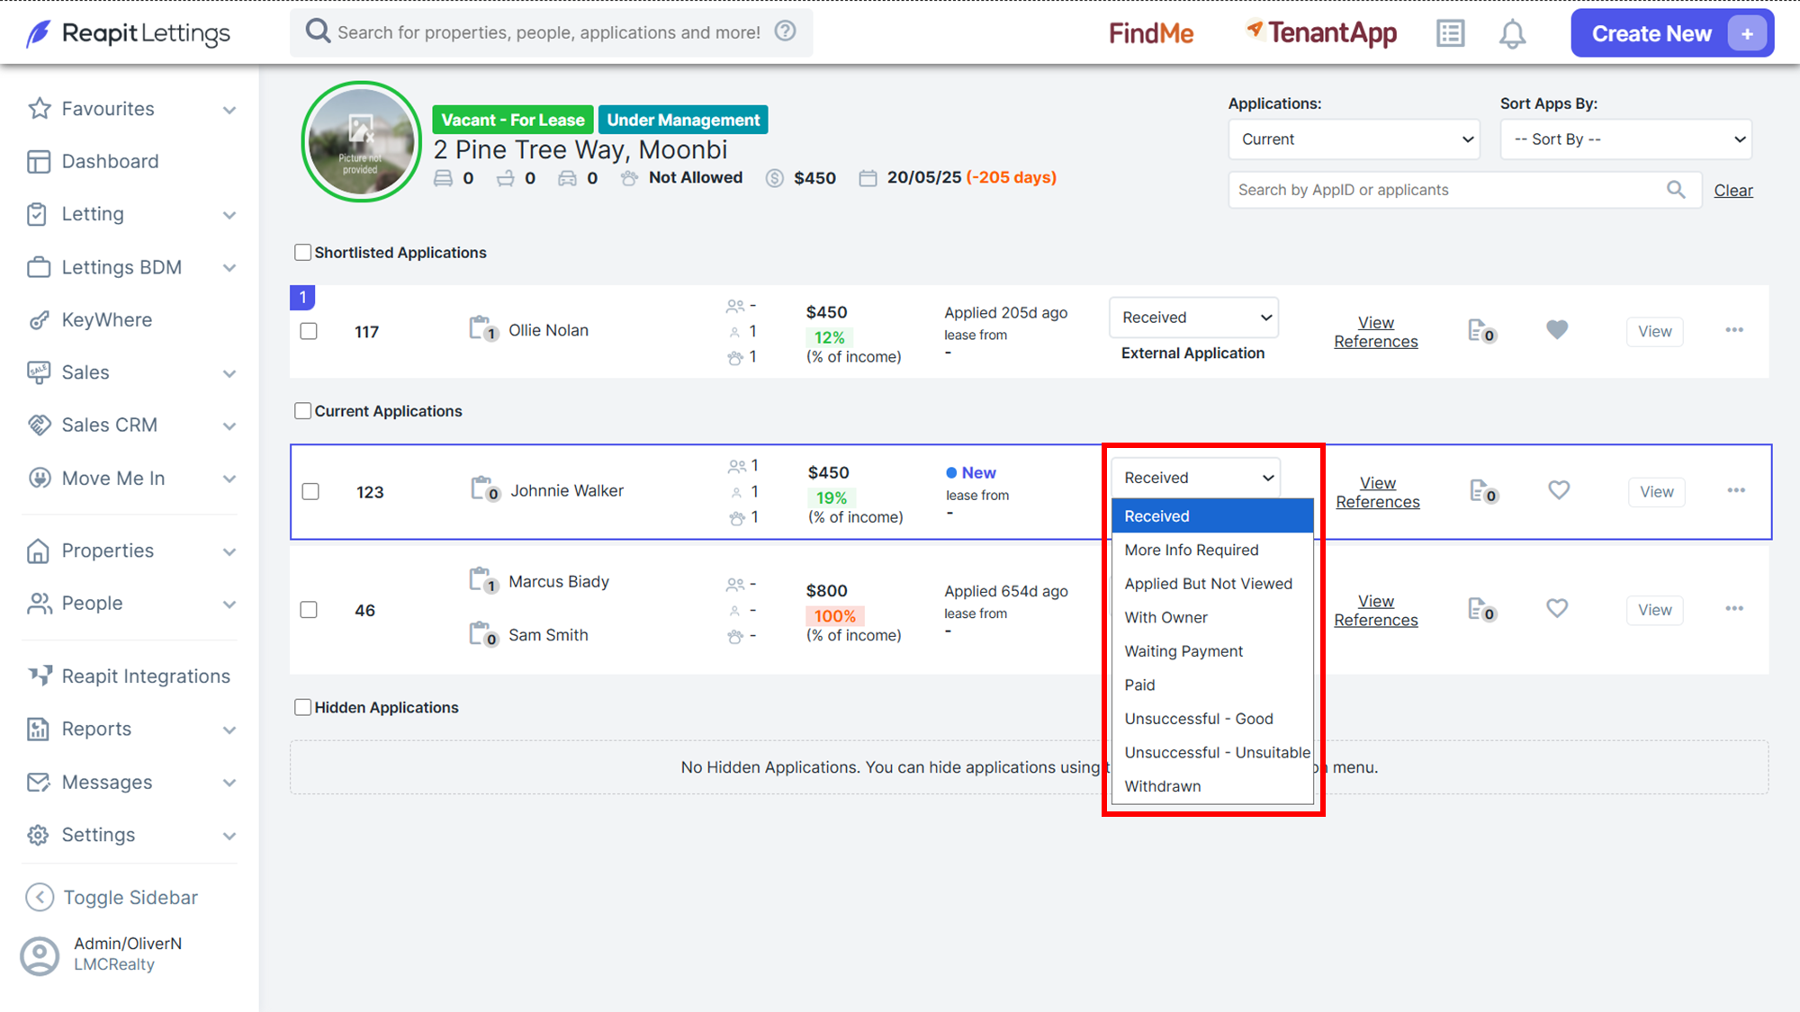The width and height of the screenshot is (1800, 1012).
Task: Choose More Info Required status option
Action: point(1212,550)
